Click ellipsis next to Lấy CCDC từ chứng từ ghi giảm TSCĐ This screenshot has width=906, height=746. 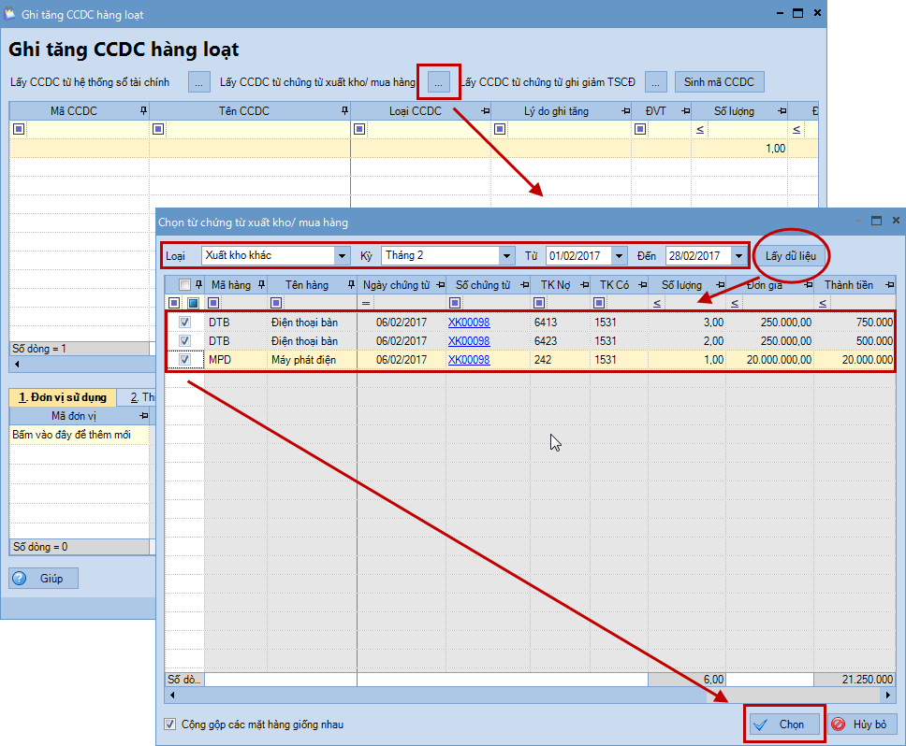(656, 82)
